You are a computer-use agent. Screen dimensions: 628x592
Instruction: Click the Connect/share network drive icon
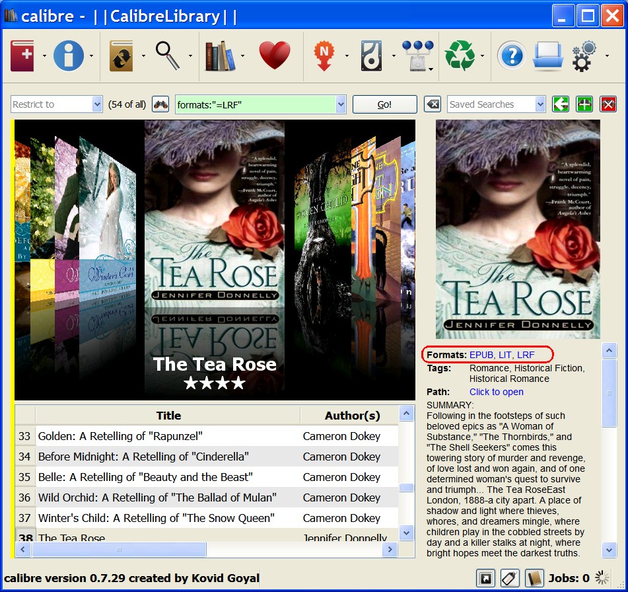click(x=418, y=55)
